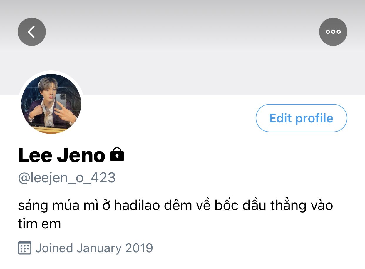Tap the second bio line tim em
This screenshot has width=365, height=269.
coord(39,224)
